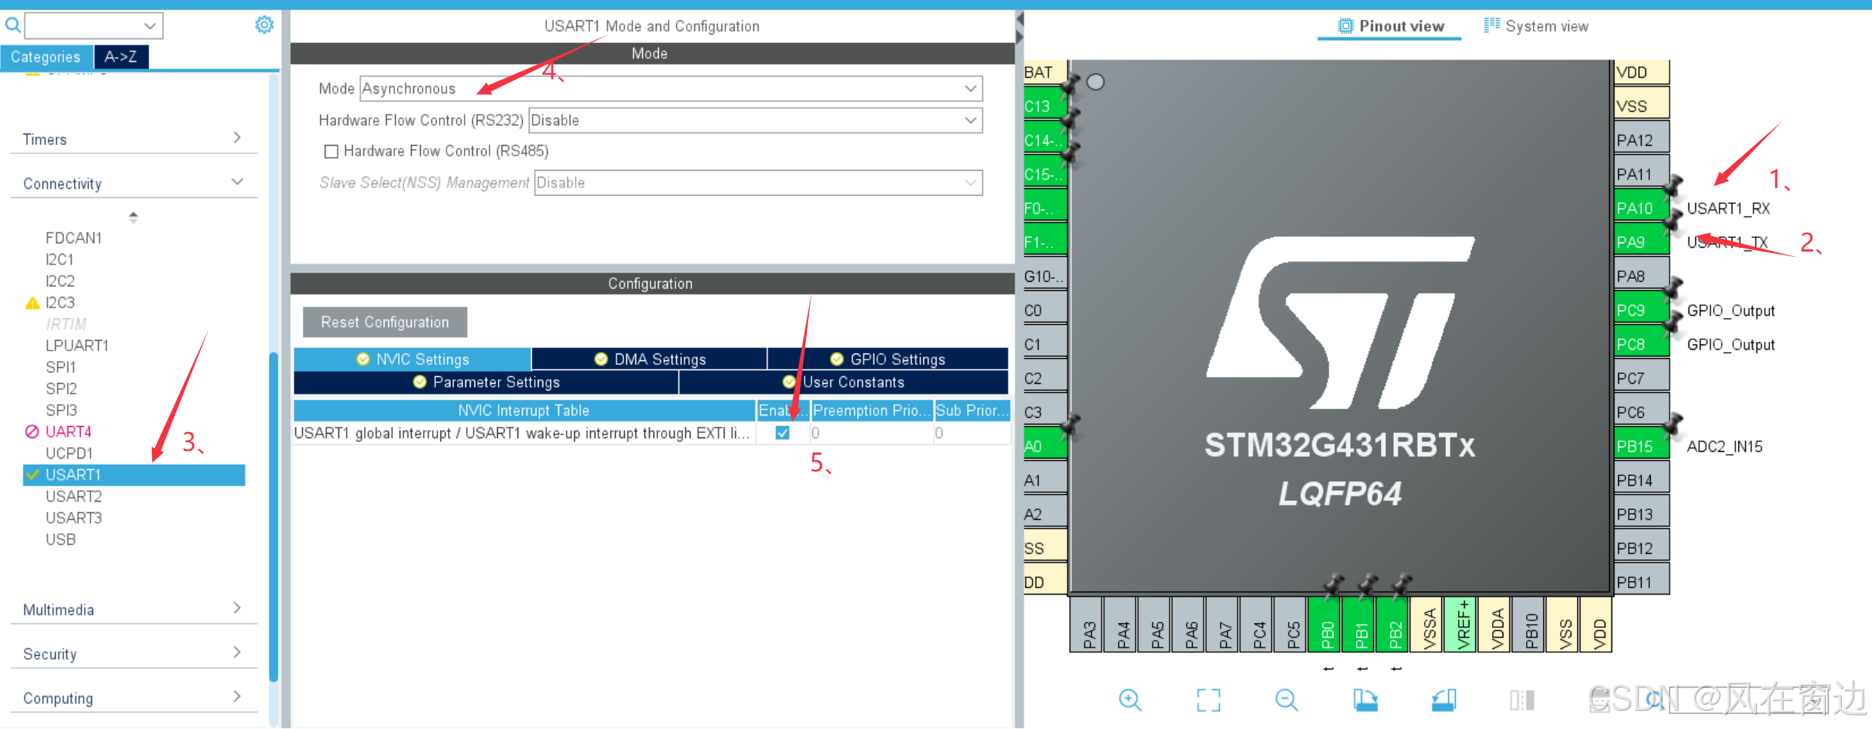Select SPI1 in the Connectivity list
This screenshot has height=729, width=1872.
click(60, 367)
